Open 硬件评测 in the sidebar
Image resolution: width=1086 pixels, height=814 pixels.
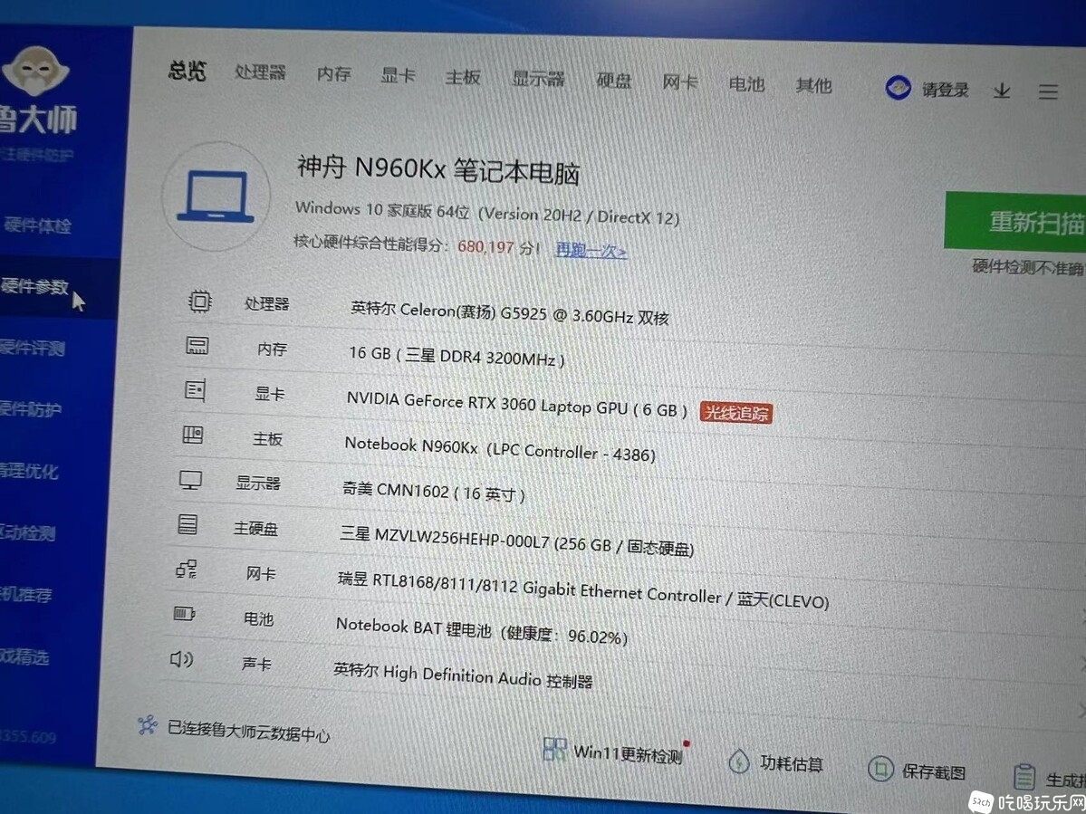click(32, 348)
